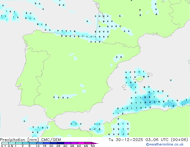Click the '50' legend scale label
The height and width of the screenshot is (147, 190).
click(x=93, y=146)
